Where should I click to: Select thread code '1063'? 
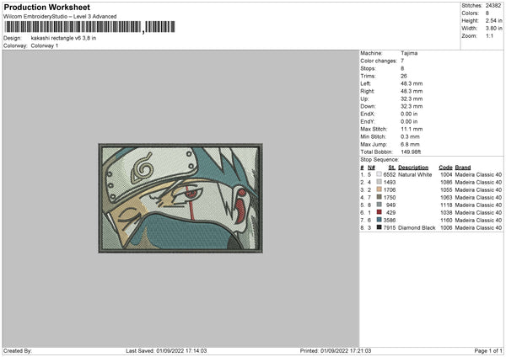(446, 198)
